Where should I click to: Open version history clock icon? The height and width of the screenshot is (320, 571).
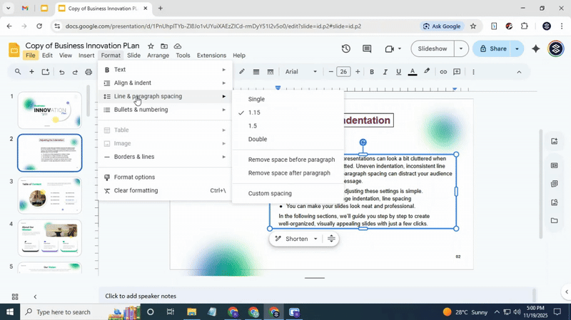346,49
